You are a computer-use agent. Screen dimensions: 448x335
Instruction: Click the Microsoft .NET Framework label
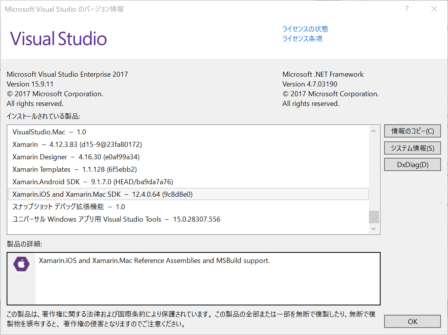click(323, 74)
